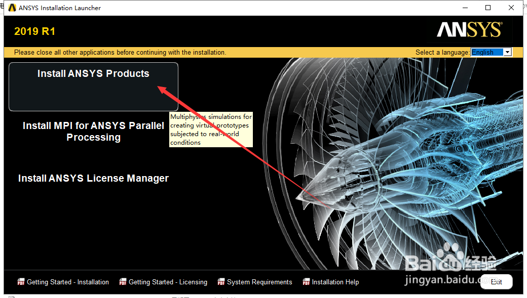The height and width of the screenshot is (298, 527).
Task: Click PDF icon beside Getting Started - Licensing
Action: click(123, 282)
